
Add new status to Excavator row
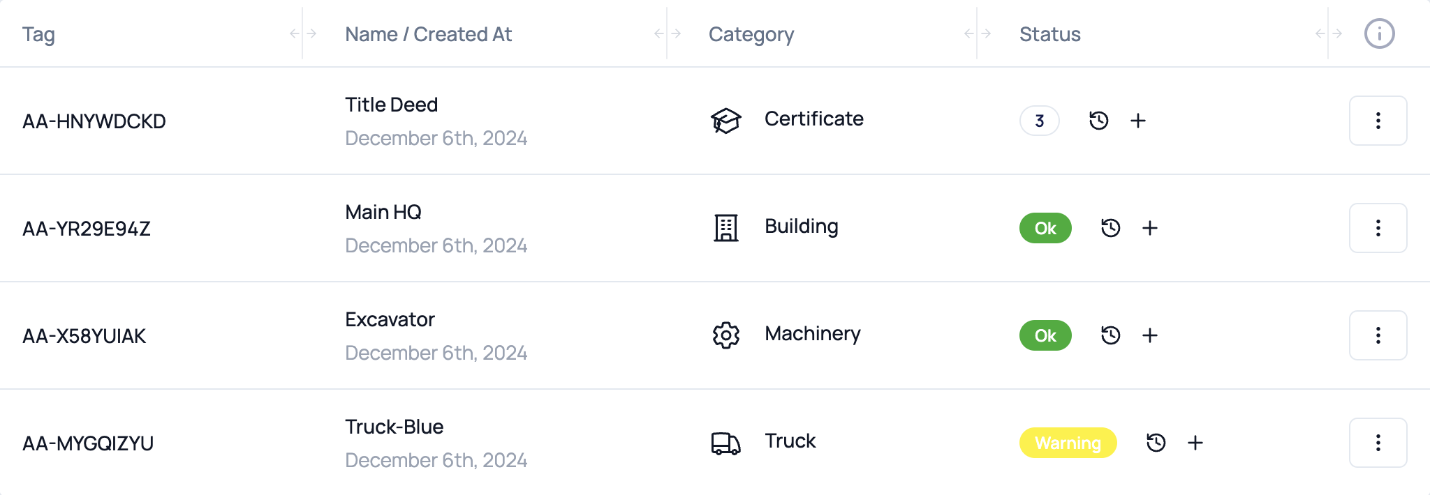click(1150, 335)
